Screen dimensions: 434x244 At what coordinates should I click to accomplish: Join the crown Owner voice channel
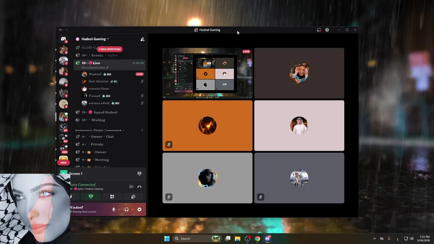(110, 152)
